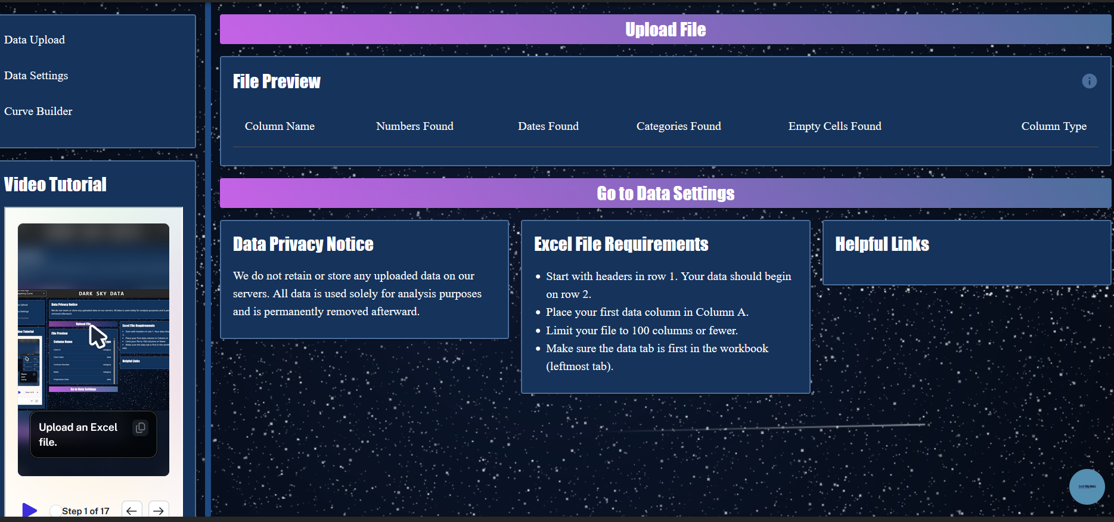This screenshot has width=1114, height=522.
Task: Click the Numbers Found column header
Action: click(x=414, y=126)
